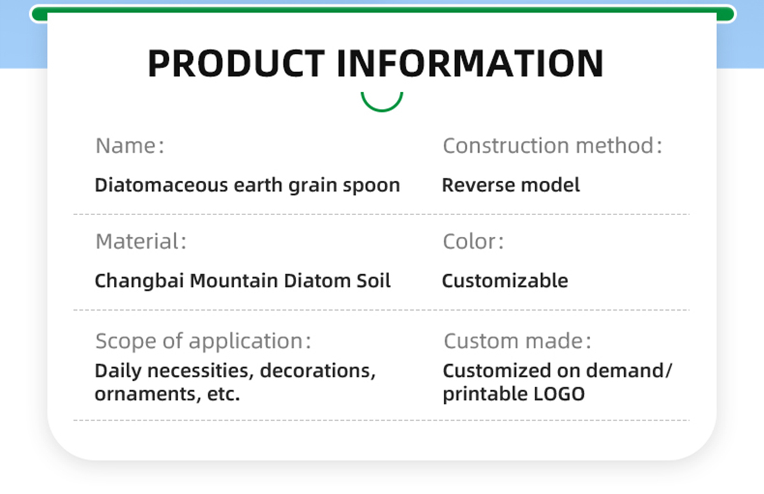This screenshot has height=494, width=764.
Task: Click 'Daily necessities, decorations, ornaments' text
Action: (235, 382)
